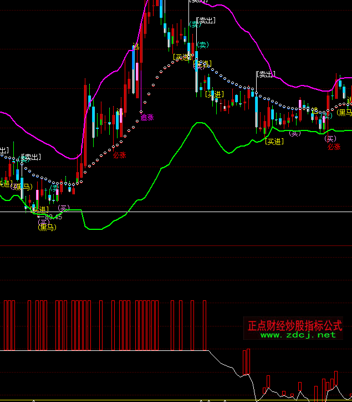Click the red 必涨 label at far right
This screenshot has width=352, height=402.
pos(333,147)
